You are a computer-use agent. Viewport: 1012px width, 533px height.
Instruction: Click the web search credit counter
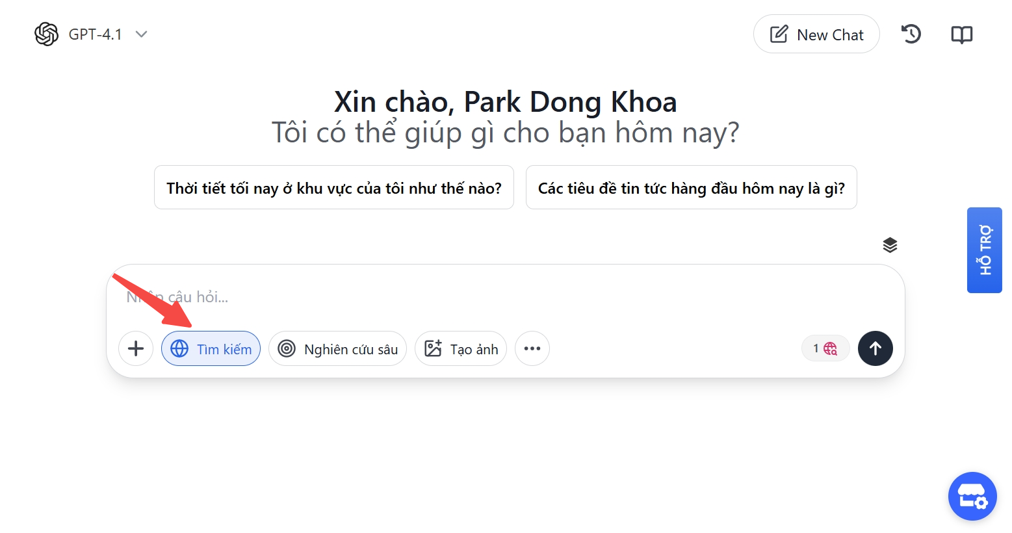(x=825, y=349)
